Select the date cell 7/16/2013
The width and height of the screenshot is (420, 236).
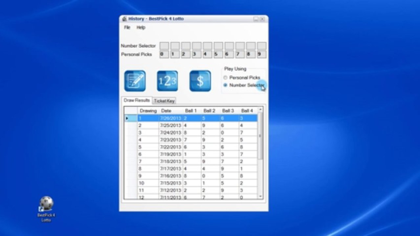click(170, 176)
